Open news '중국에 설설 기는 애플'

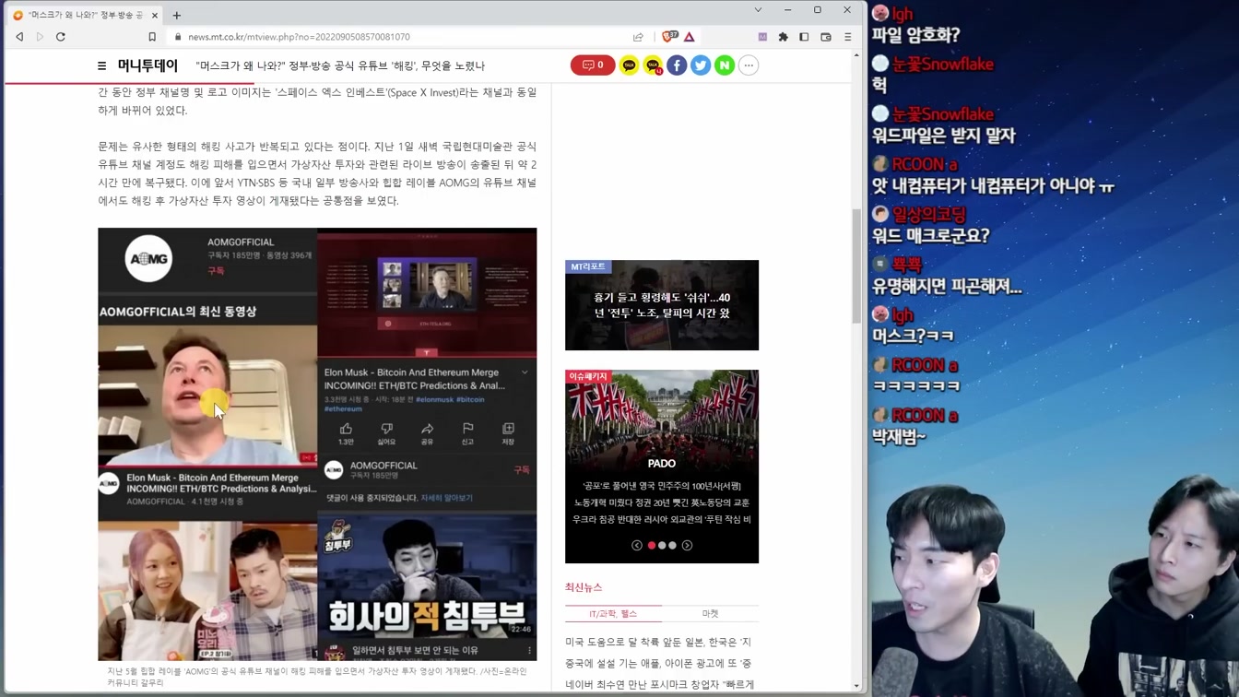658,664
